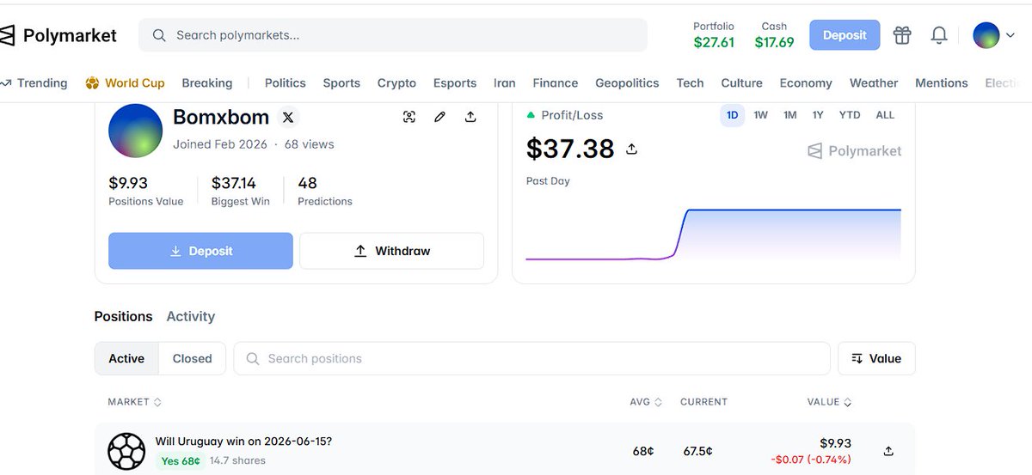Open the Mentions category
1032x475 pixels.
click(x=942, y=83)
